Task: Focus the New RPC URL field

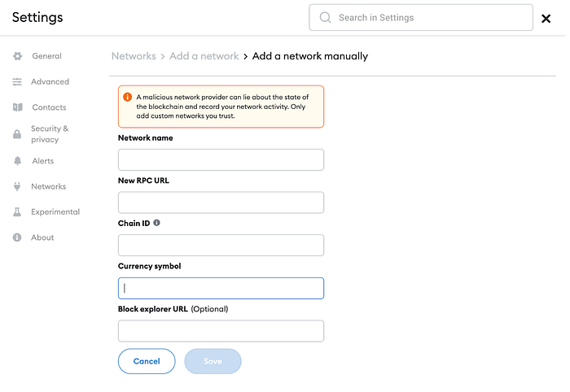Action: pyautogui.click(x=221, y=203)
